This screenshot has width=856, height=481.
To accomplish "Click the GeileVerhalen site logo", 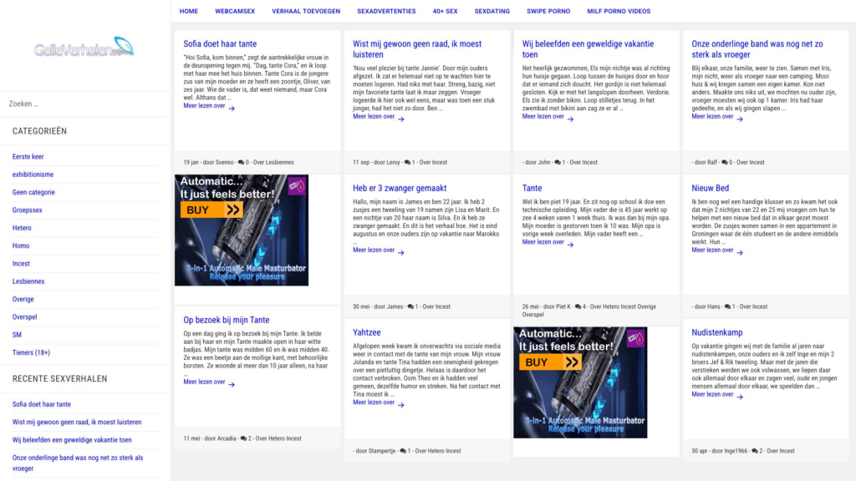I will (84, 48).
